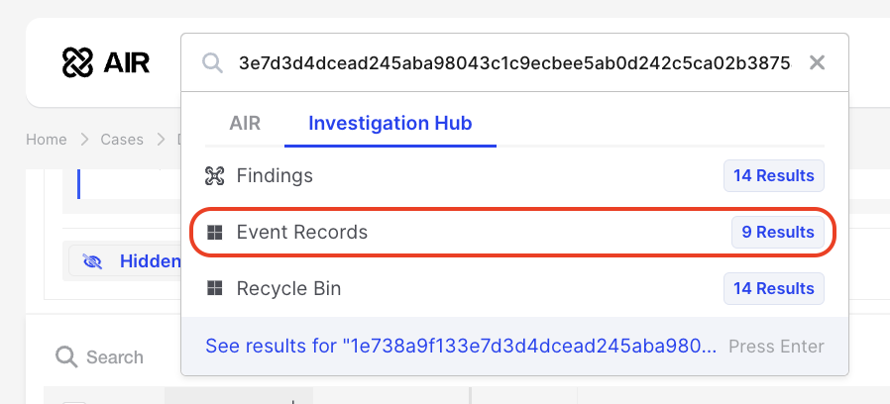Click the 9 Results badge for Event Records
This screenshot has width=890, height=404.
pyautogui.click(x=778, y=233)
